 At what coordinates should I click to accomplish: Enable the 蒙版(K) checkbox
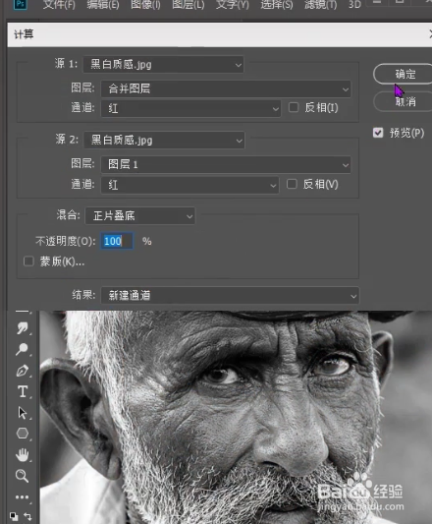[28, 262]
